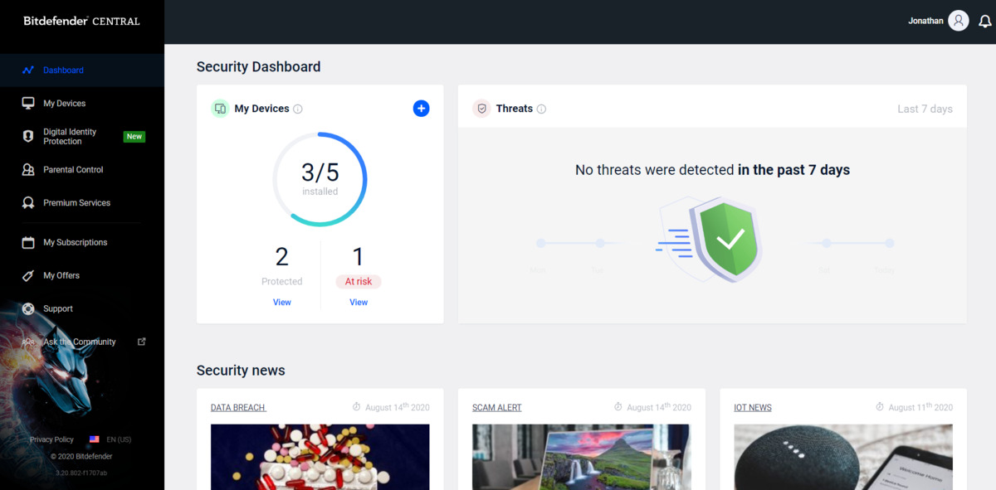Click the Security news heading
Viewport: 996px width, 490px height.
click(x=241, y=371)
